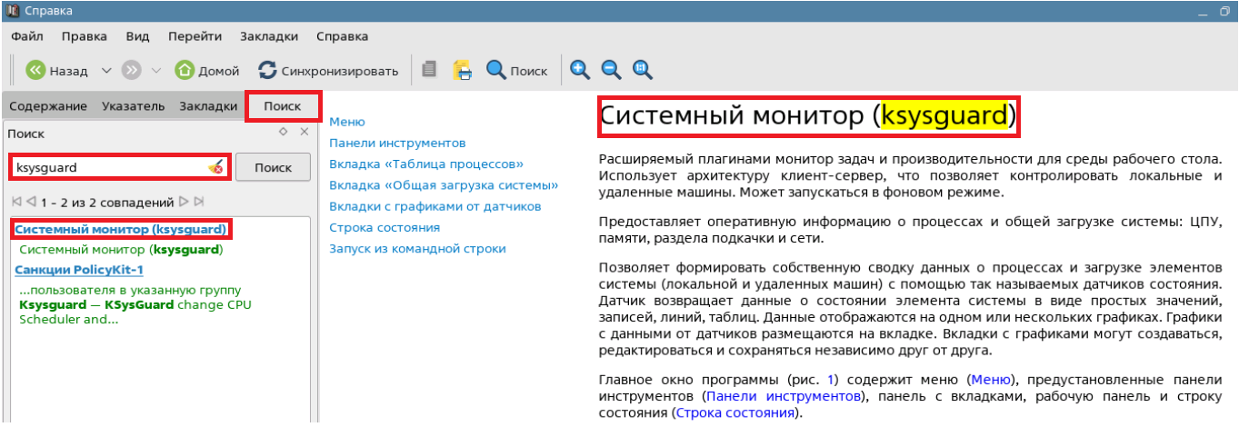The image size is (1239, 427).
Task: Follow the Панели инструментов contents link
Action: (x=397, y=143)
